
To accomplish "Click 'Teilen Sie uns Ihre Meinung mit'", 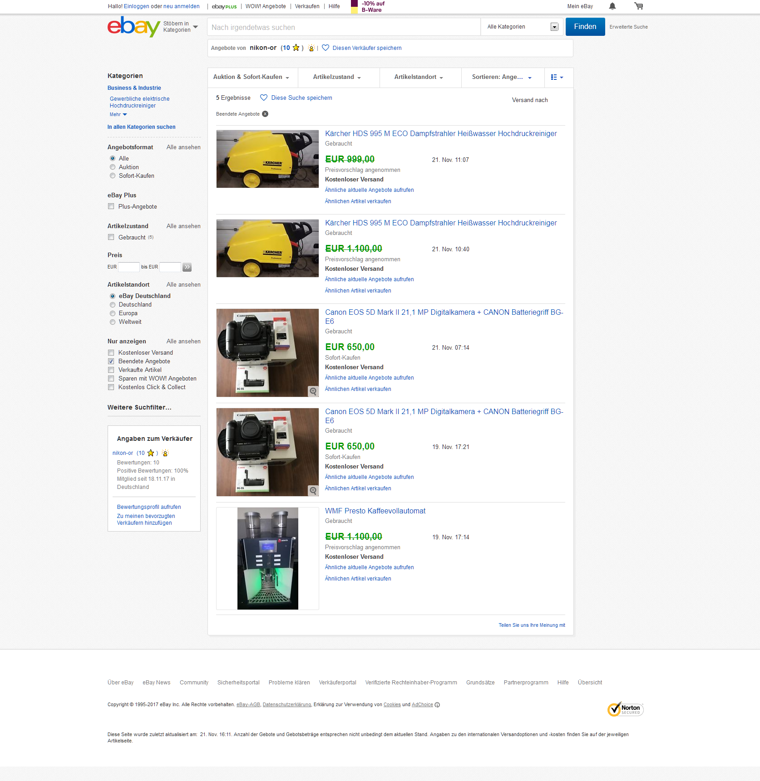I will (532, 625).
